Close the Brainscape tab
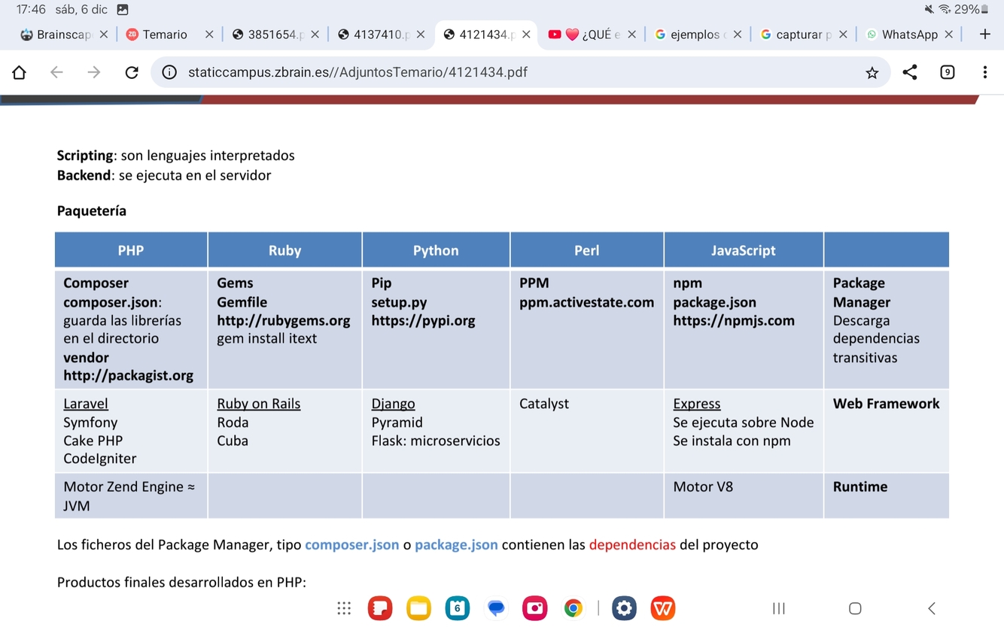1004x627 pixels. pos(104,35)
